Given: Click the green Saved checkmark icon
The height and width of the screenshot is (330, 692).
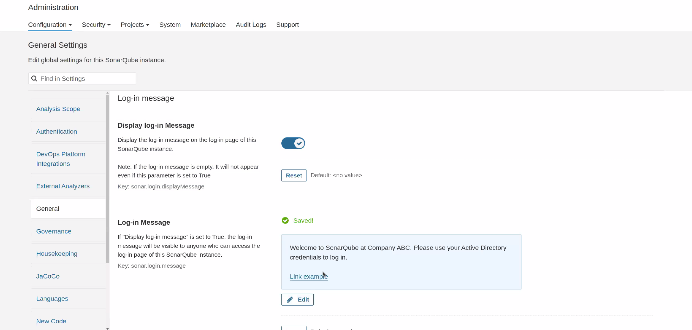Looking at the screenshot, I should tap(285, 221).
